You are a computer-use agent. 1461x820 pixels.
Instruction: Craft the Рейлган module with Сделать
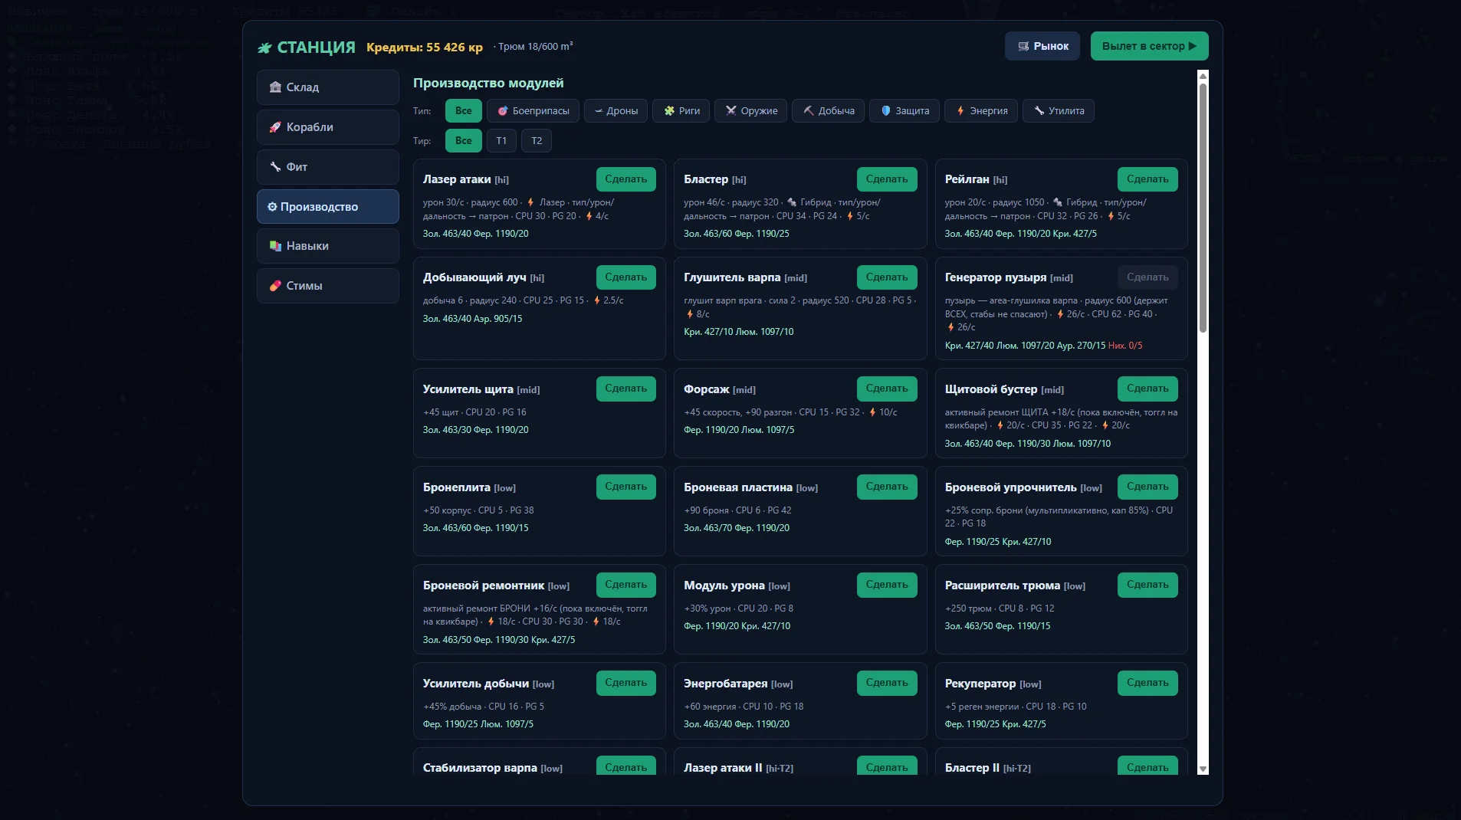(x=1147, y=179)
